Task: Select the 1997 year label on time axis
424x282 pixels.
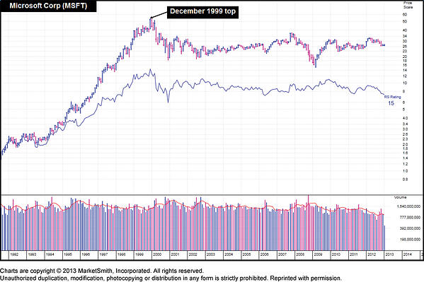Action: [x=103, y=254]
